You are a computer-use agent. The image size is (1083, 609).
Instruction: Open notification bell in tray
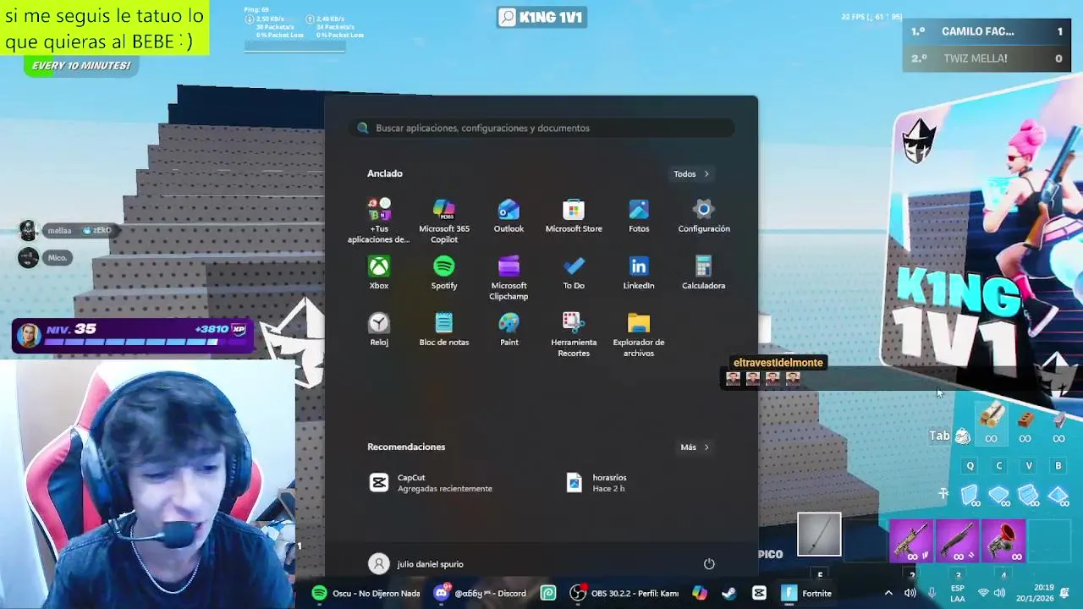(x=1064, y=594)
